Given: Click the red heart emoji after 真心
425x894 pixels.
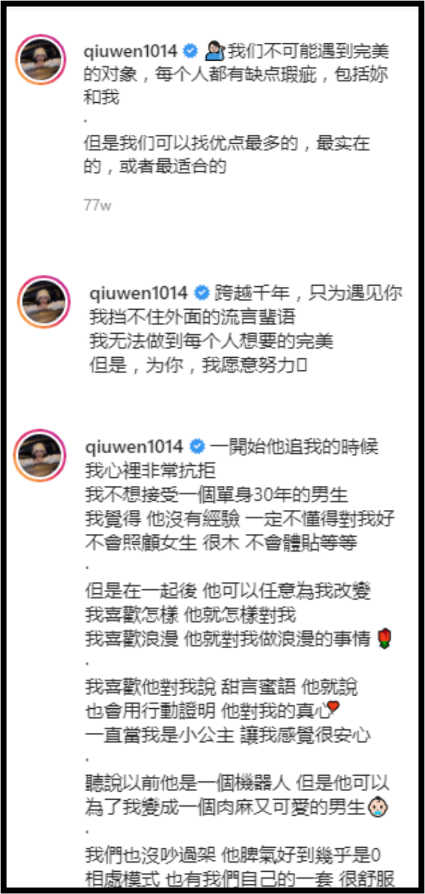Looking at the screenshot, I should (x=334, y=708).
